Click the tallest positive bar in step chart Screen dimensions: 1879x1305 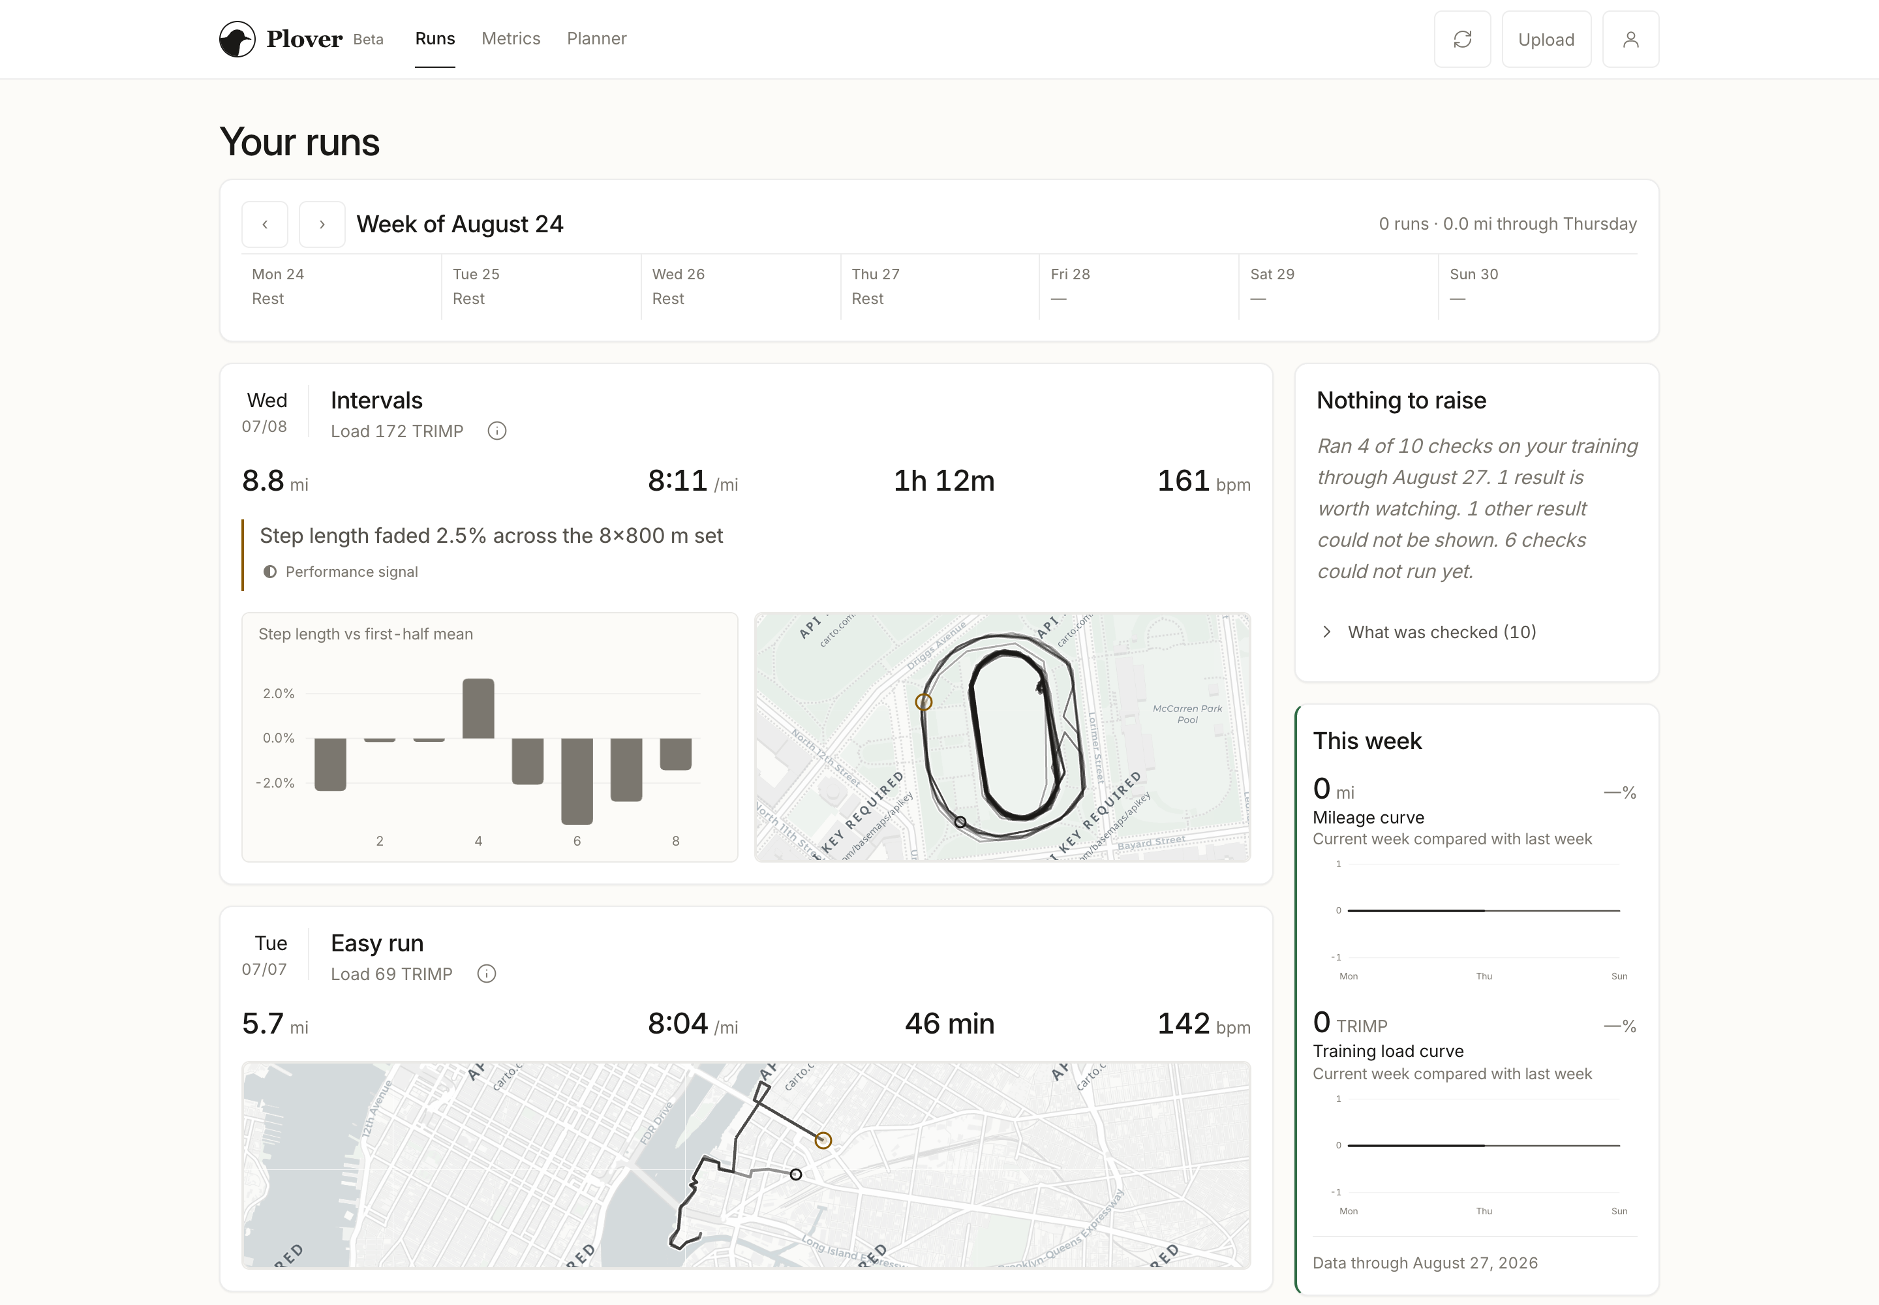coord(478,708)
